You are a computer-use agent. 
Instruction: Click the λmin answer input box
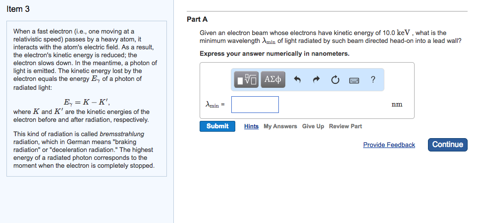coord(255,105)
